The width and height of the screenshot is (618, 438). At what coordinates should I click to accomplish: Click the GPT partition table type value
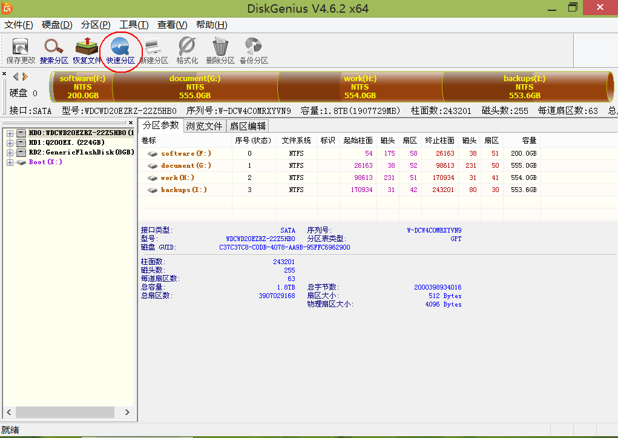[x=456, y=239]
